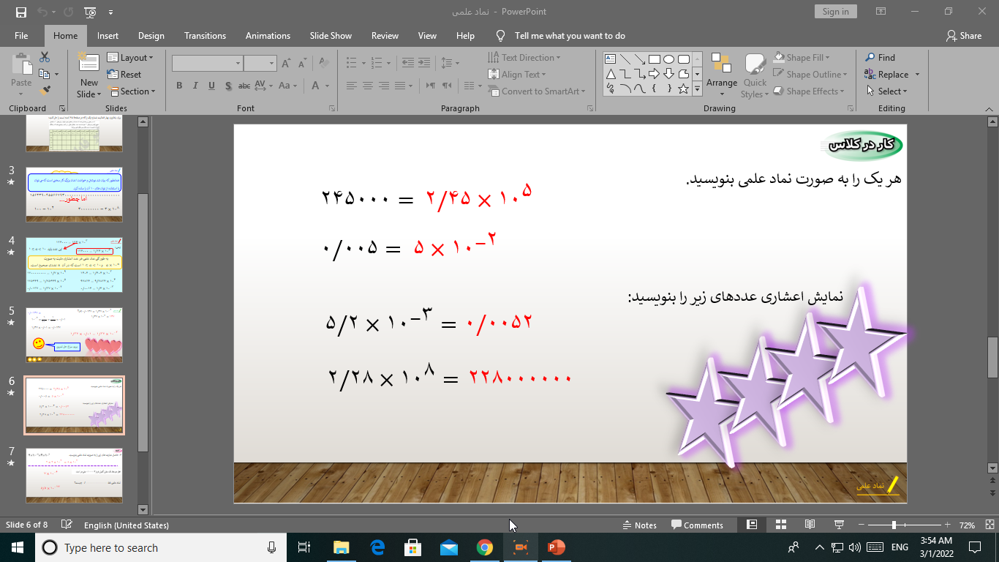Viewport: 999px width, 562px height.
Task: Expand the Select dropdown in Editing
Action: pos(886,91)
